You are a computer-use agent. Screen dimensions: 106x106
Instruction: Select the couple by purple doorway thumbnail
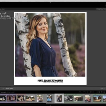pos(11,98)
